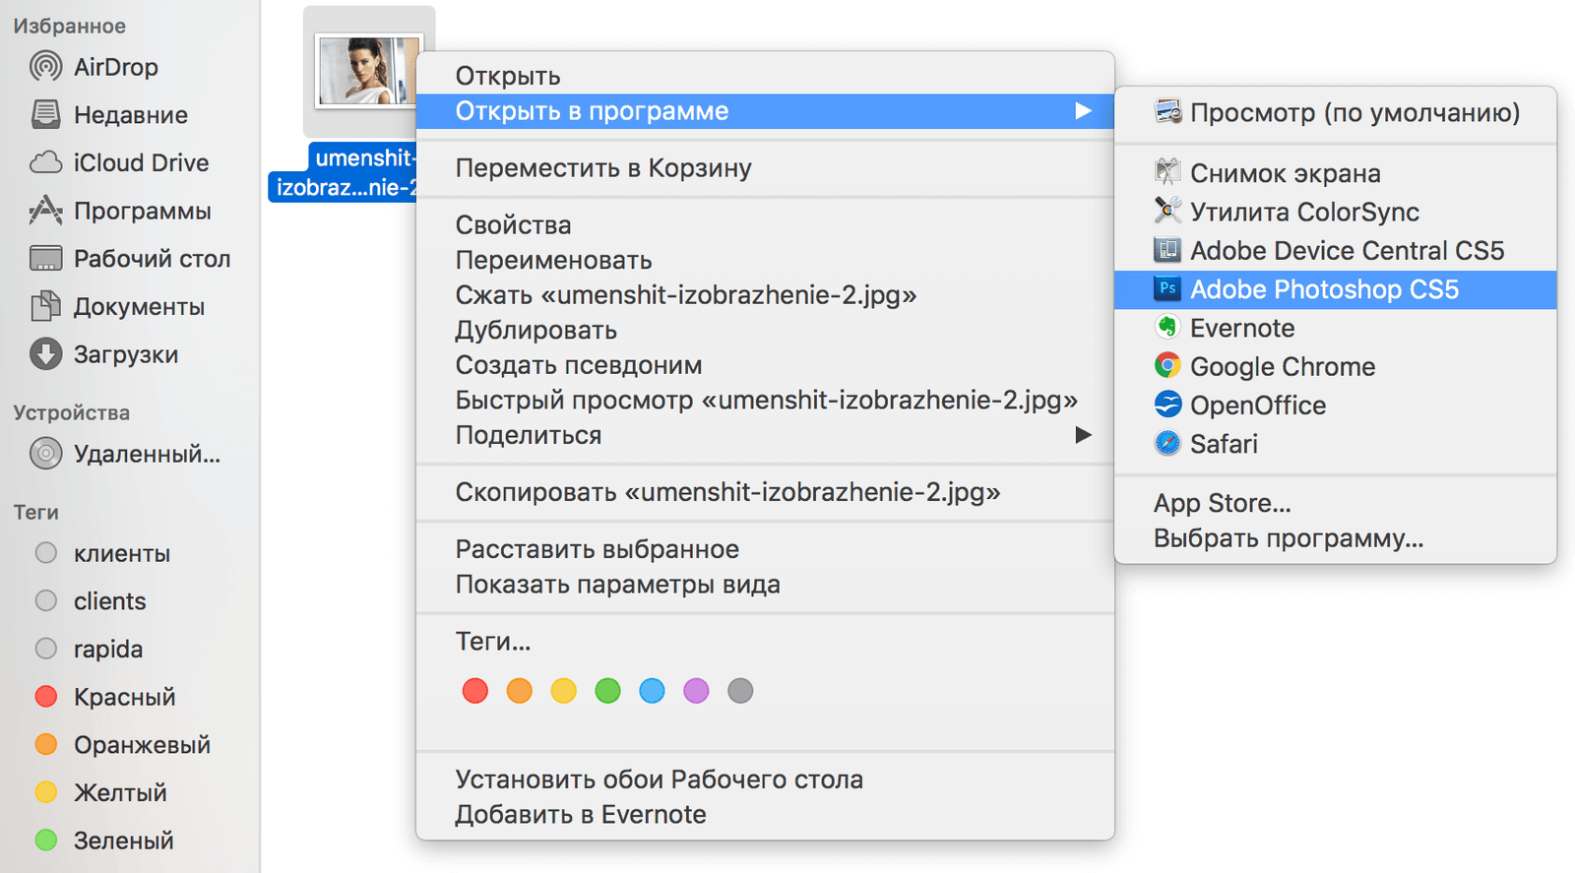
Task: Expand the Открыть в программе submenu arrow
Action: pos(1083,111)
